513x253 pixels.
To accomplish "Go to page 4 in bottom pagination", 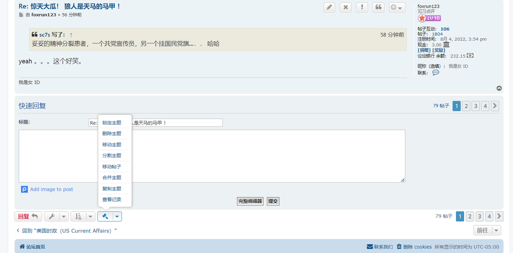I will point(489,216).
